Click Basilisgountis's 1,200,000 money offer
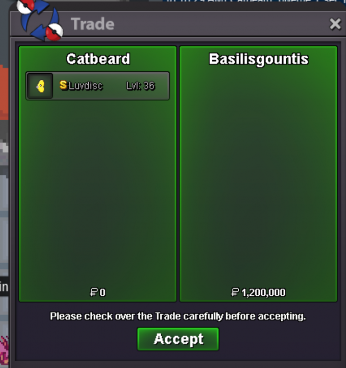 [x=264, y=292]
